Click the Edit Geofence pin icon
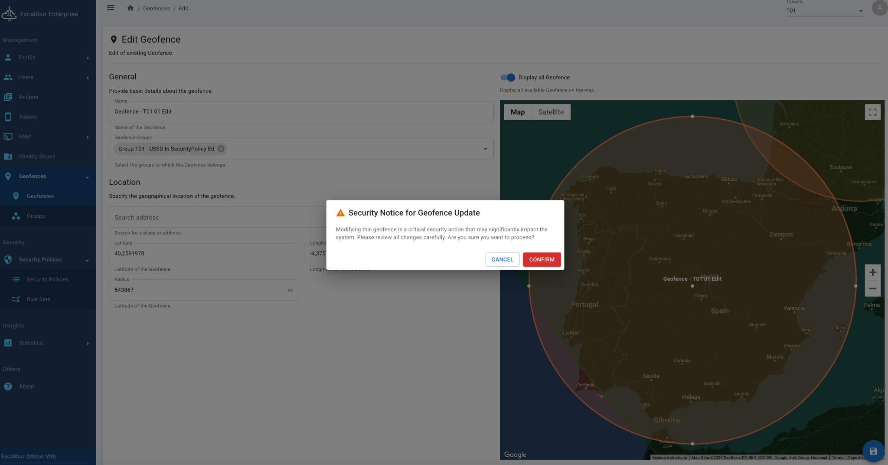Screen dimensions: 888x465 coord(114,39)
